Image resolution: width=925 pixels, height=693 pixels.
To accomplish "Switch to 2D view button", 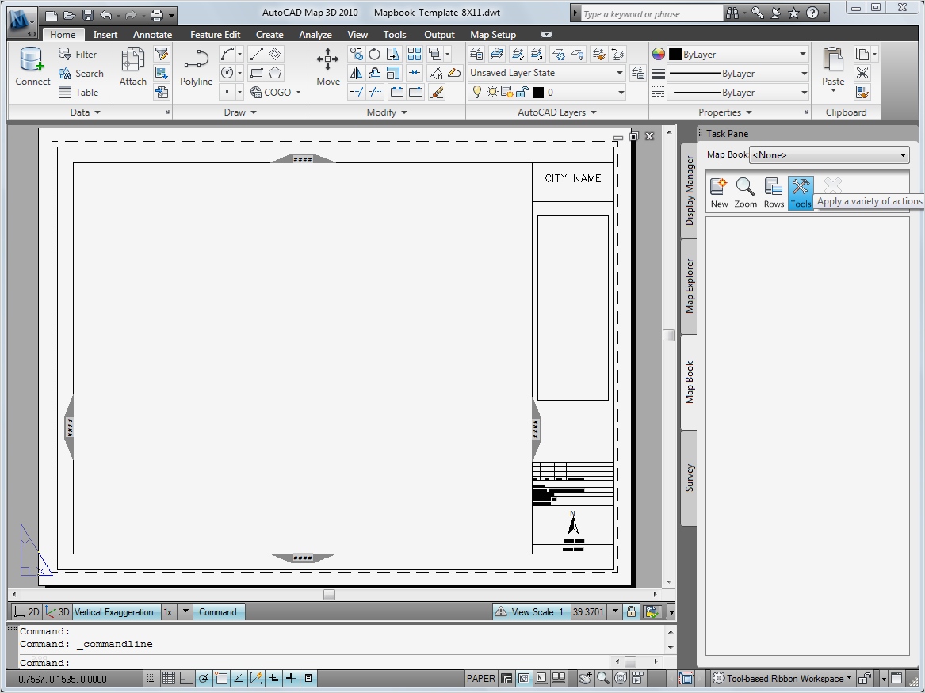I will coord(26,611).
